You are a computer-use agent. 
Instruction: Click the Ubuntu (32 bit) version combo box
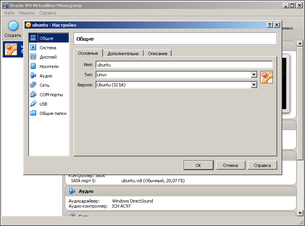pyautogui.click(x=177, y=85)
